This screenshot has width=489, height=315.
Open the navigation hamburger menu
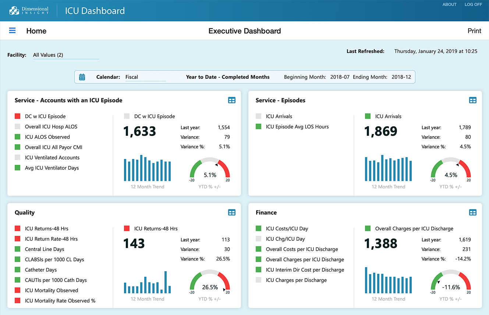(x=12, y=31)
